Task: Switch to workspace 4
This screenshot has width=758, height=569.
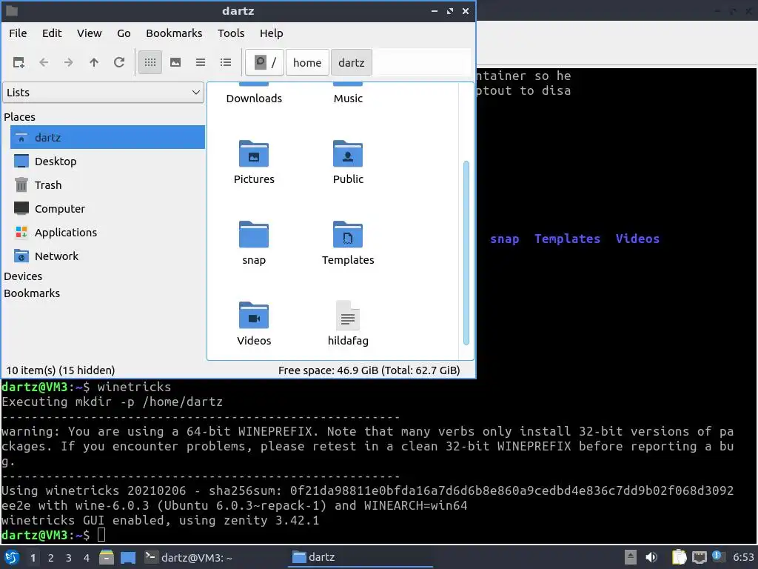Action: [x=87, y=558]
